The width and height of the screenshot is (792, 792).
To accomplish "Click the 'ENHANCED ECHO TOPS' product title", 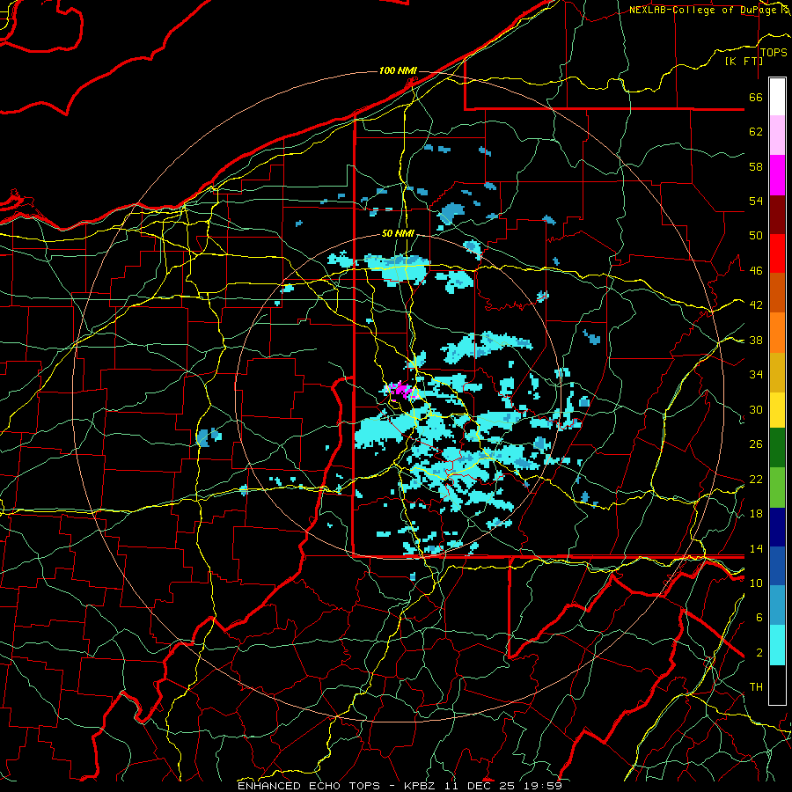I will (x=309, y=786).
